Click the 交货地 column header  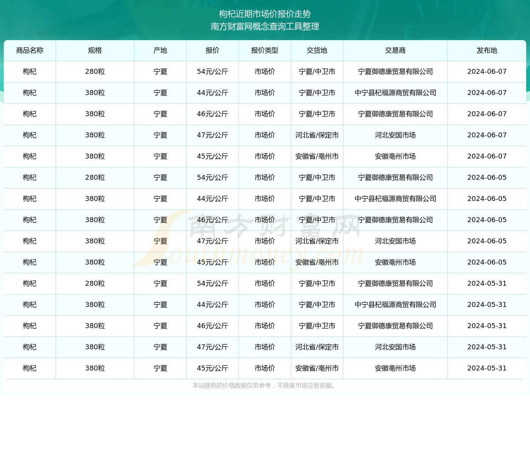317,50
